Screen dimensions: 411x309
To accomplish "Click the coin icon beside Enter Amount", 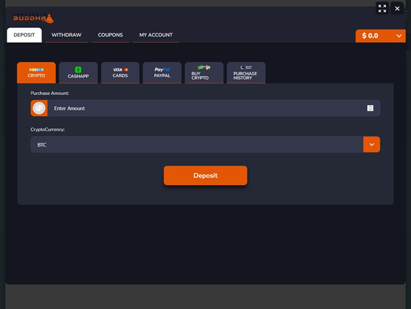I will coord(39,108).
